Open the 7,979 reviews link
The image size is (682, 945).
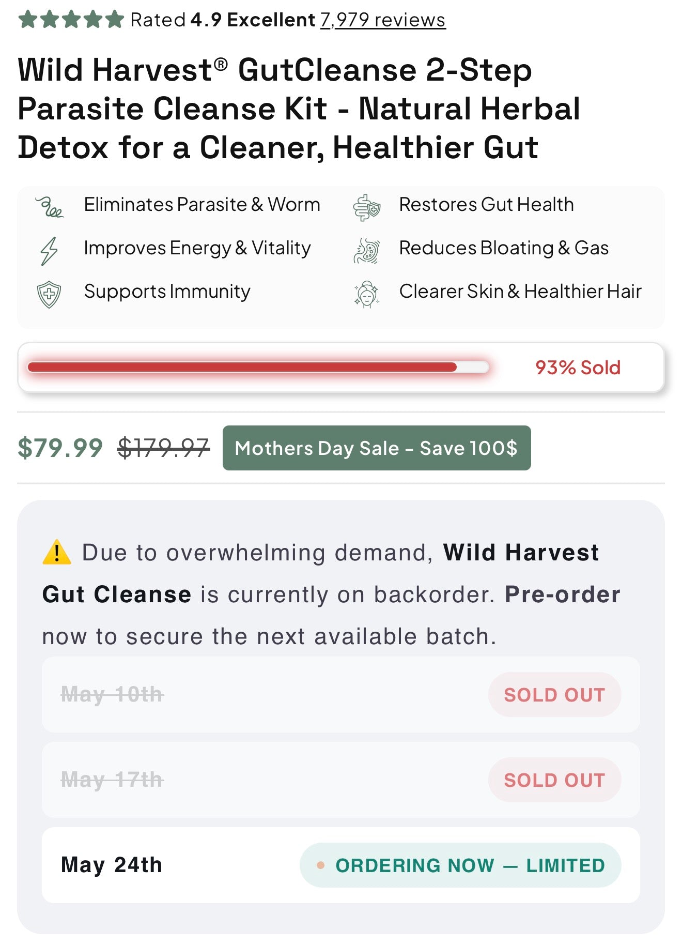pos(383,20)
